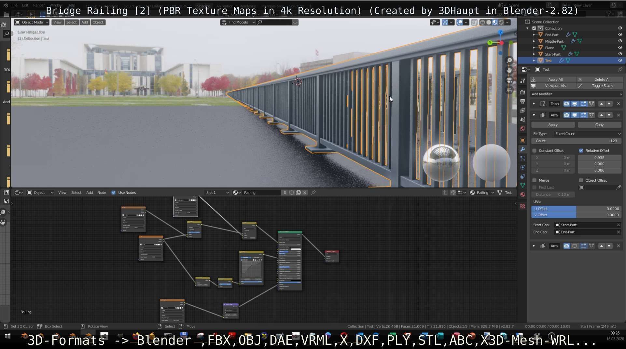
Task: Open the Slot 1 material slot dropdown
Action: (217, 193)
